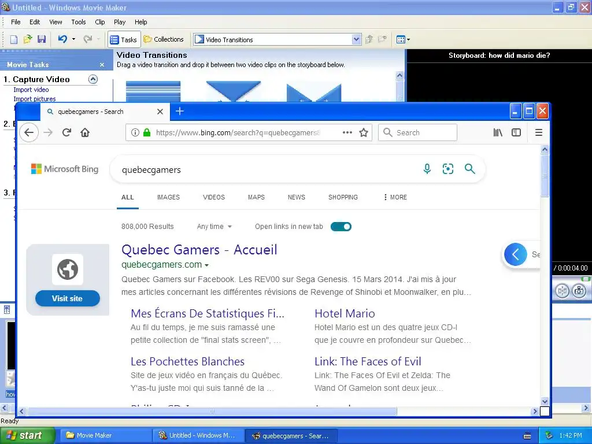Click the up one level folder icon

click(369, 39)
